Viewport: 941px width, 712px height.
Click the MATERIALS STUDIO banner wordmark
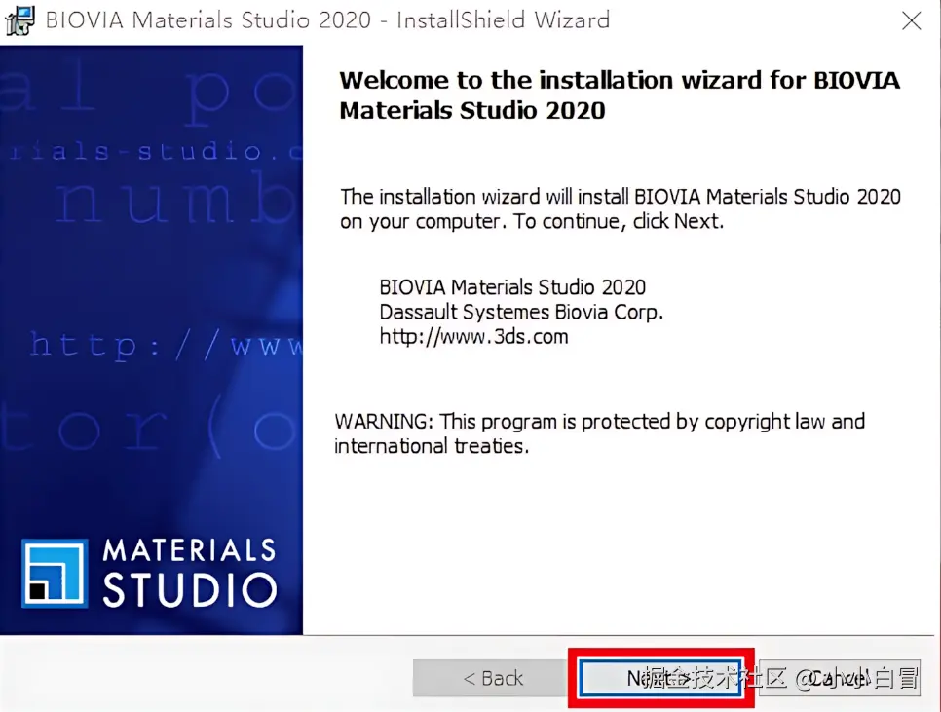[190, 573]
